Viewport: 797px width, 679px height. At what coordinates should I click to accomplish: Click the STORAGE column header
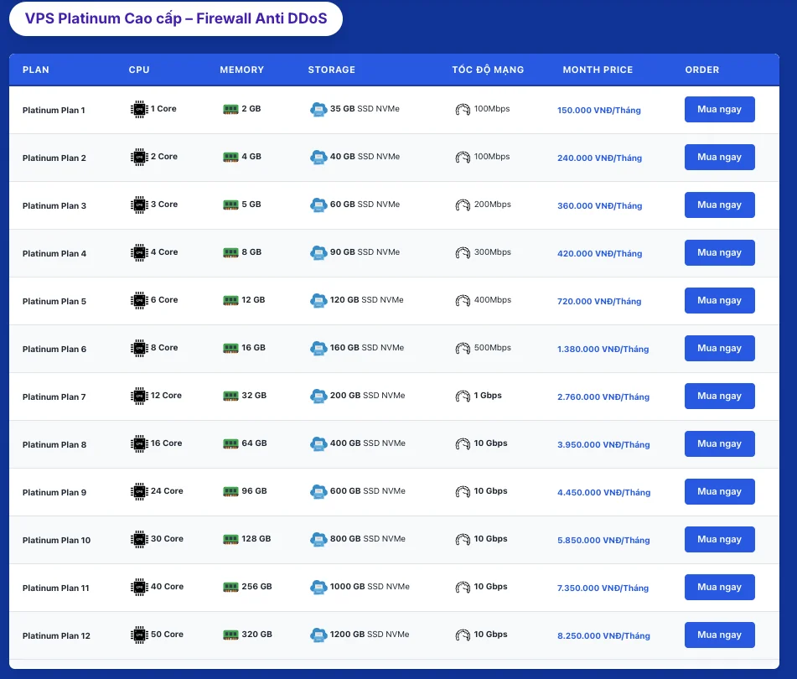pyautogui.click(x=331, y=70)
